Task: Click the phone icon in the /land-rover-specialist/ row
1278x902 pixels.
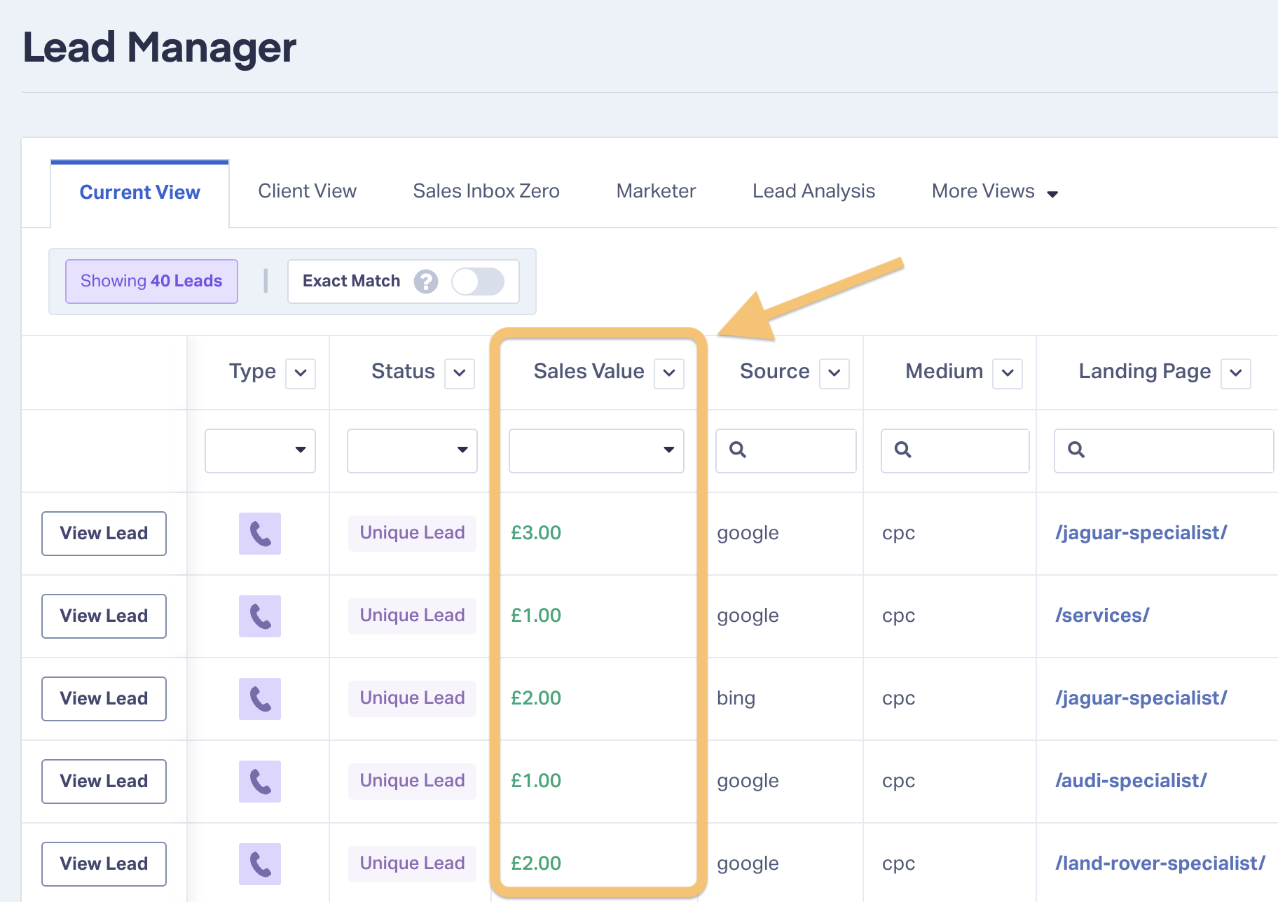Action: coord(259,864)
